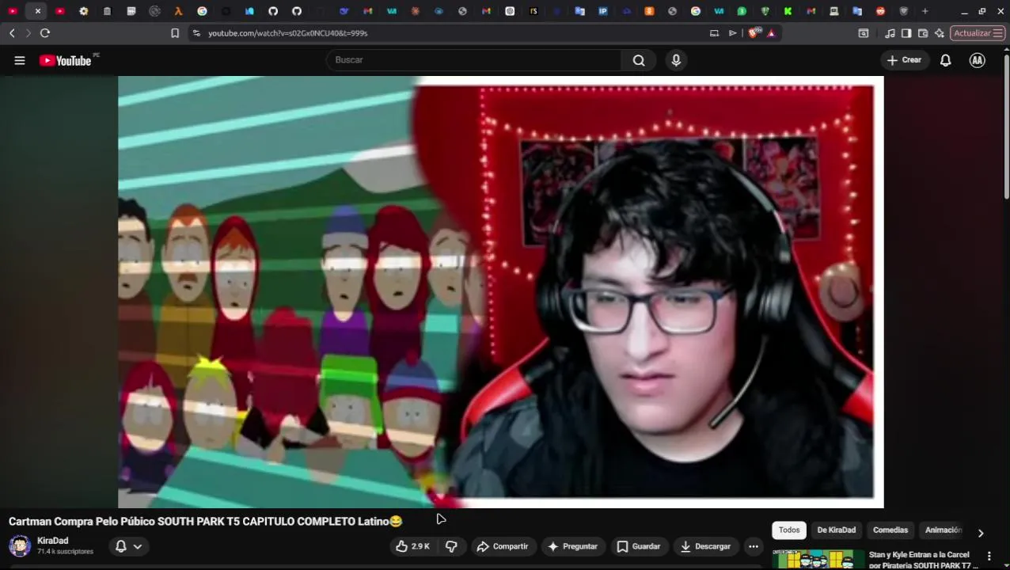
Task: Switch to the lambda icon tab
Action: (x=178, y=11)
